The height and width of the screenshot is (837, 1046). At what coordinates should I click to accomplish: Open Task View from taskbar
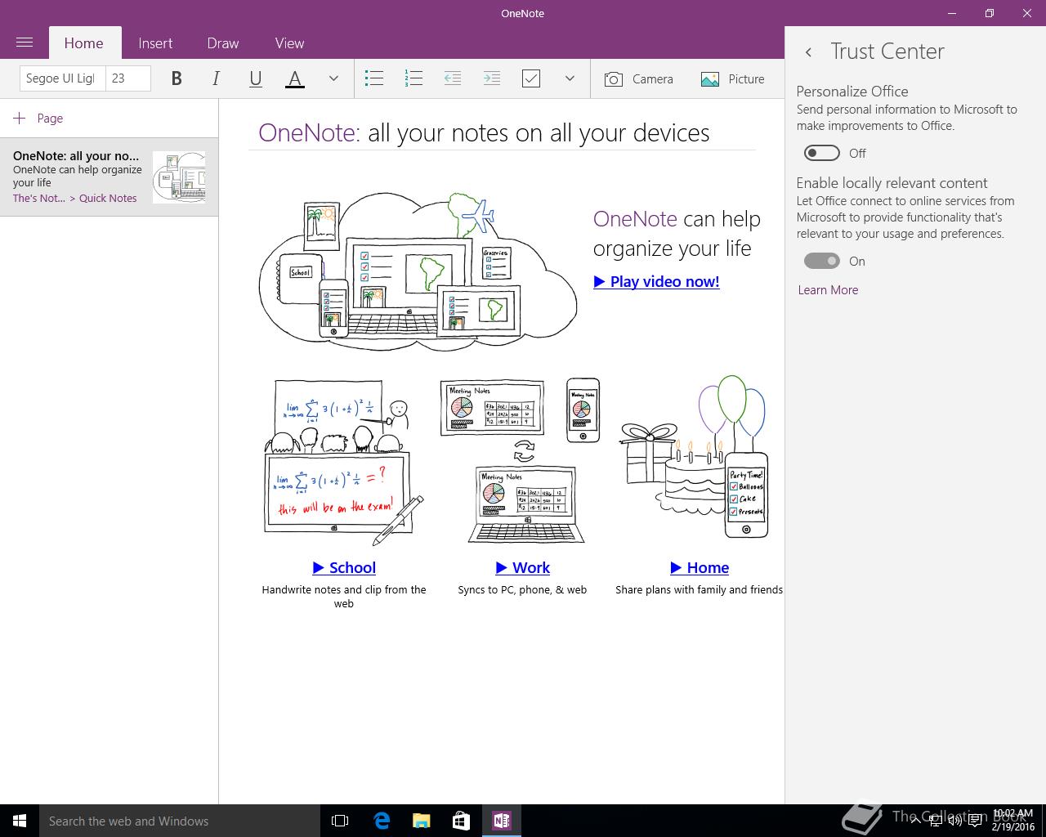(340, 821)
